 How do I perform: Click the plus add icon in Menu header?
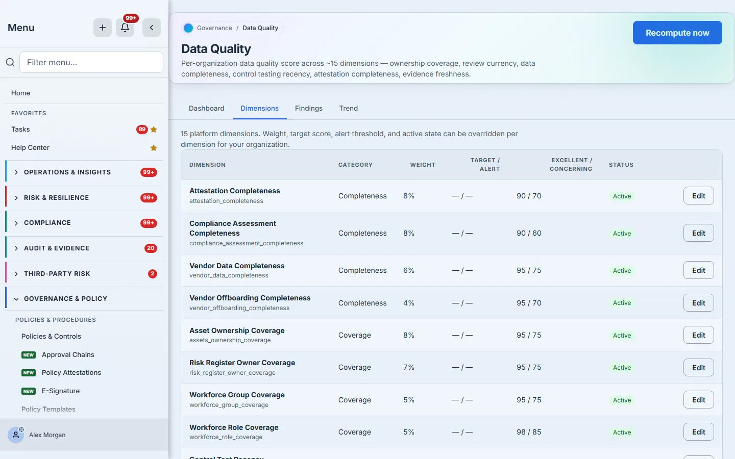pos(103,28)
